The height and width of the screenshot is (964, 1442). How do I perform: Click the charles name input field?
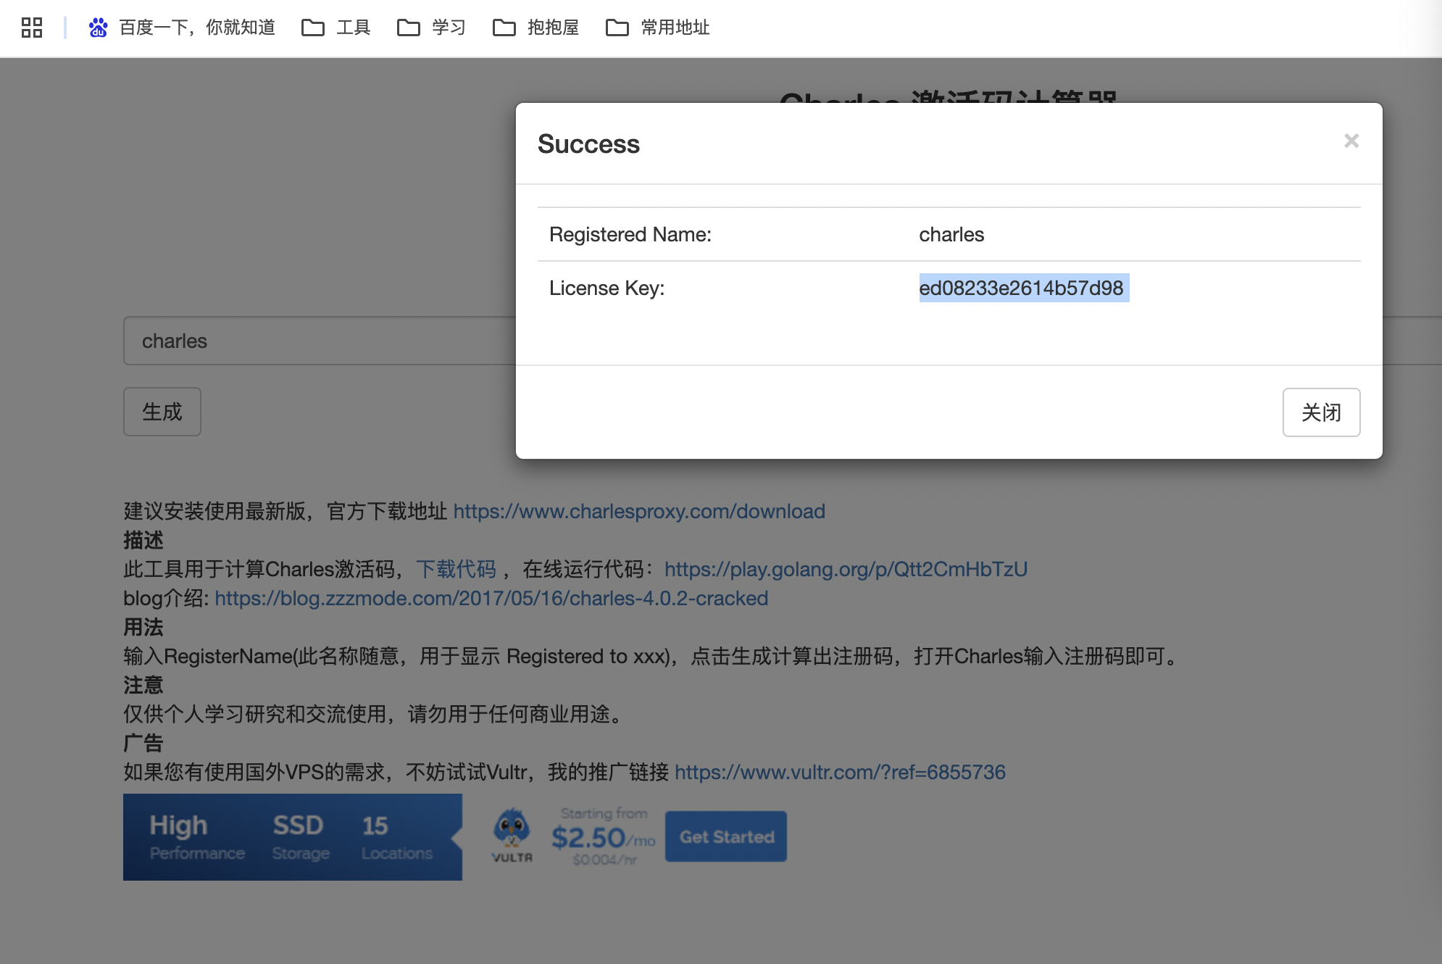319,341
